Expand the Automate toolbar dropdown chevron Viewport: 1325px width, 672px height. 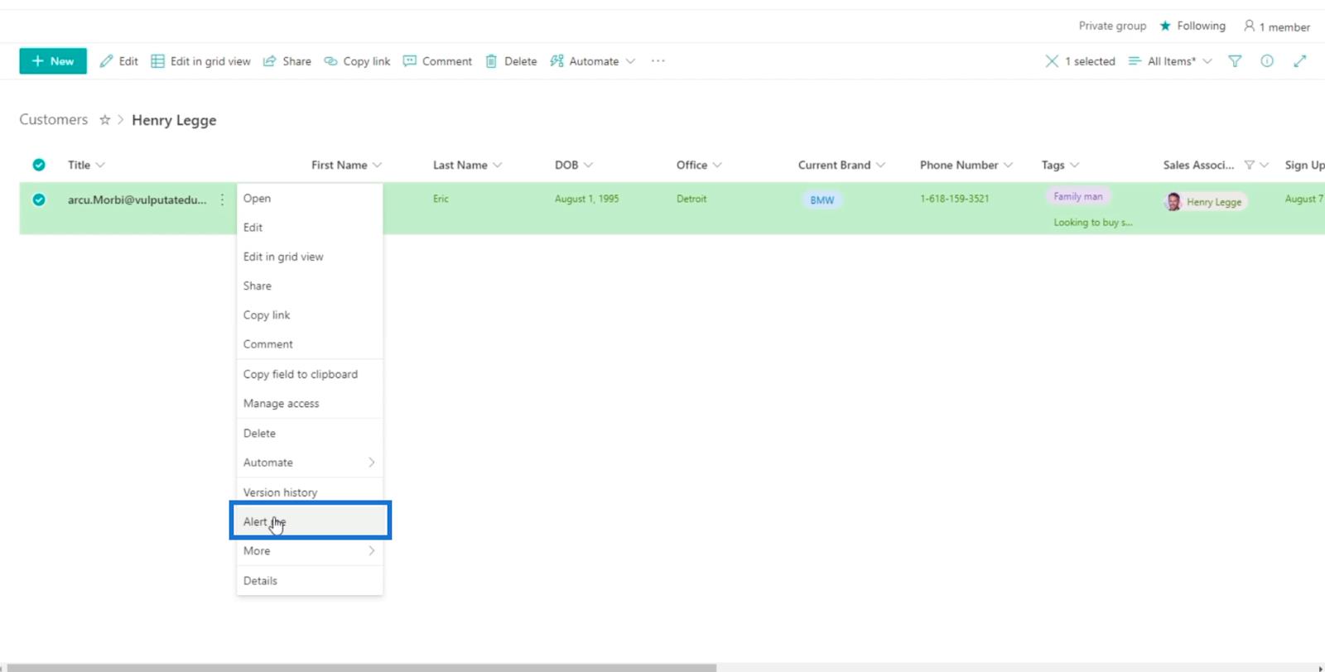pyautogui.click(x=630, y=61)
